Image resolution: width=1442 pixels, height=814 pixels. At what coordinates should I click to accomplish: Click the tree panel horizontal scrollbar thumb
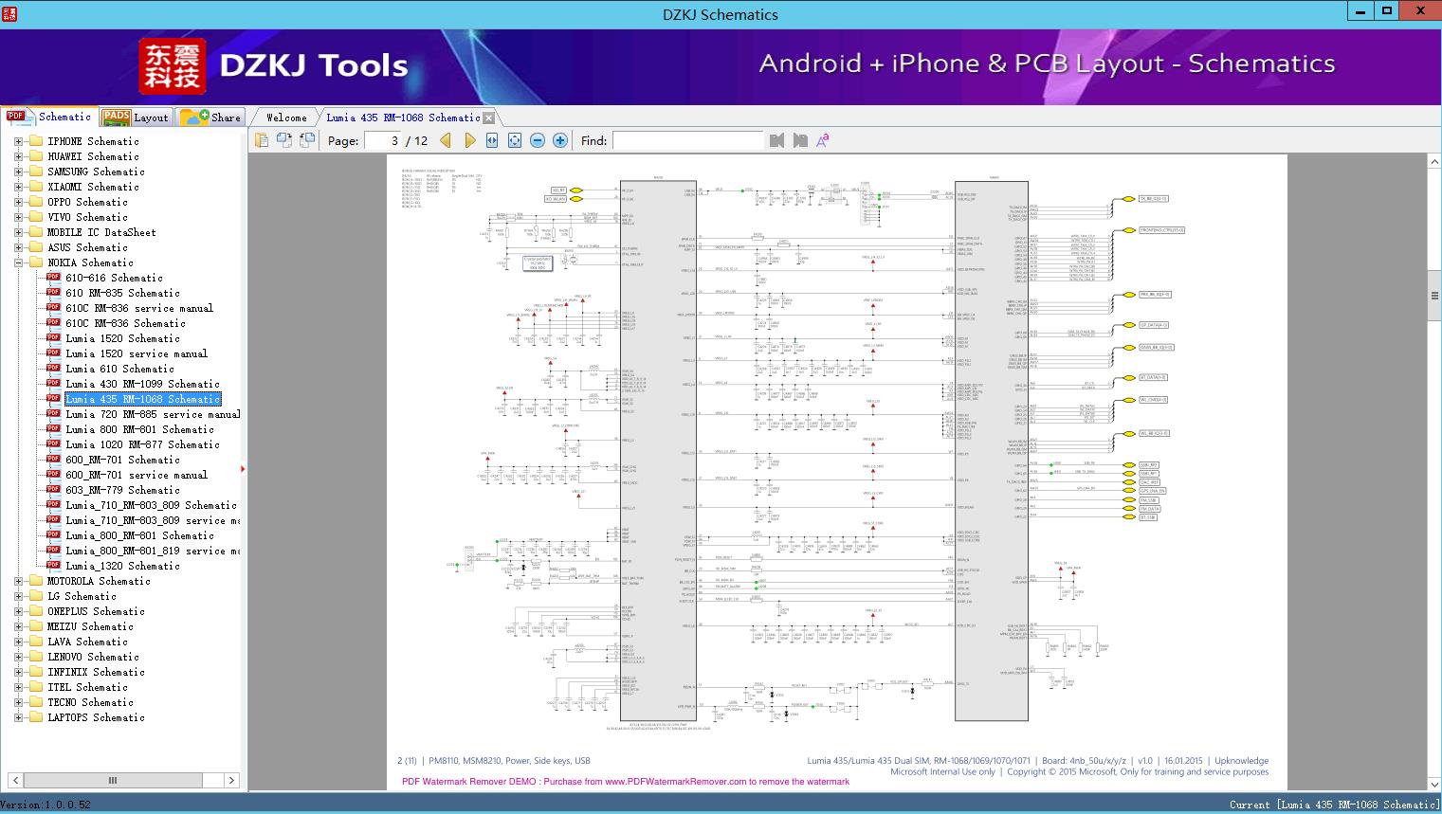click(112, 780)
